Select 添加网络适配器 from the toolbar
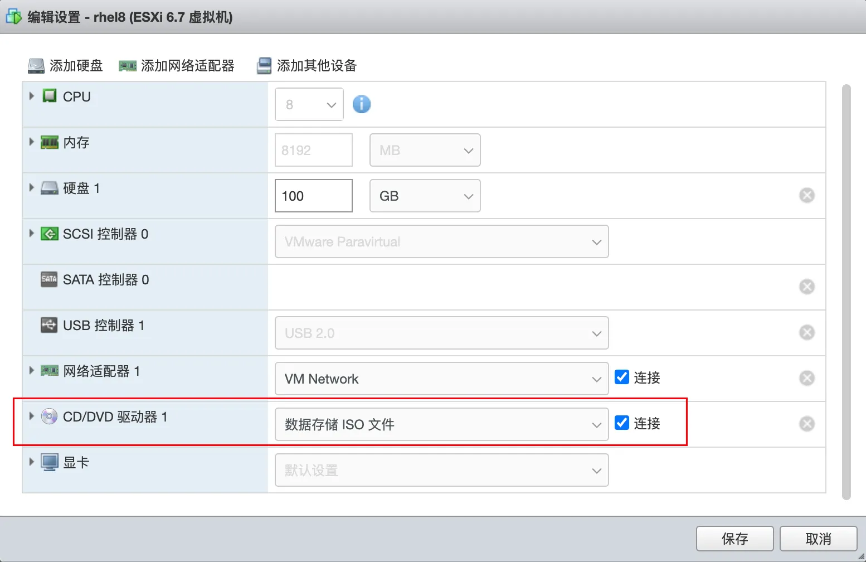The image size is (866, 562). tap(176, 65)
